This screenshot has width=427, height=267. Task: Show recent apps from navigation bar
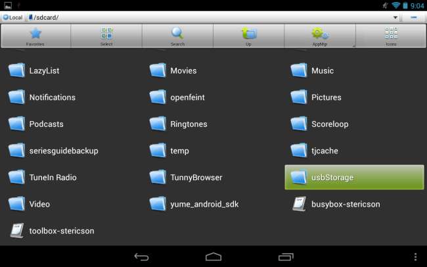tap(286, 256)
